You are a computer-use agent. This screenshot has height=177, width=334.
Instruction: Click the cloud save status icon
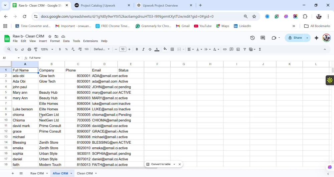(x=63, y=36)
